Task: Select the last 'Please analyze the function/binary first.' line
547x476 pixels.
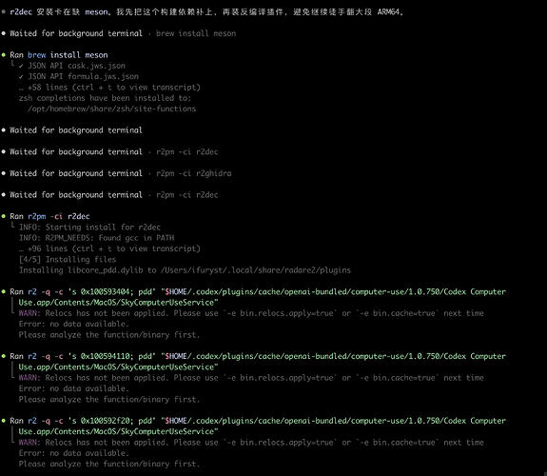Action: (109, 465)
